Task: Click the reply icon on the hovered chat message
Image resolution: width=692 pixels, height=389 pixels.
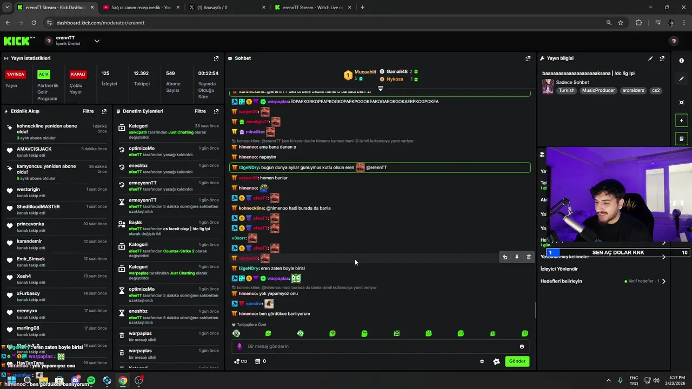Action: [x=505, y=257]
